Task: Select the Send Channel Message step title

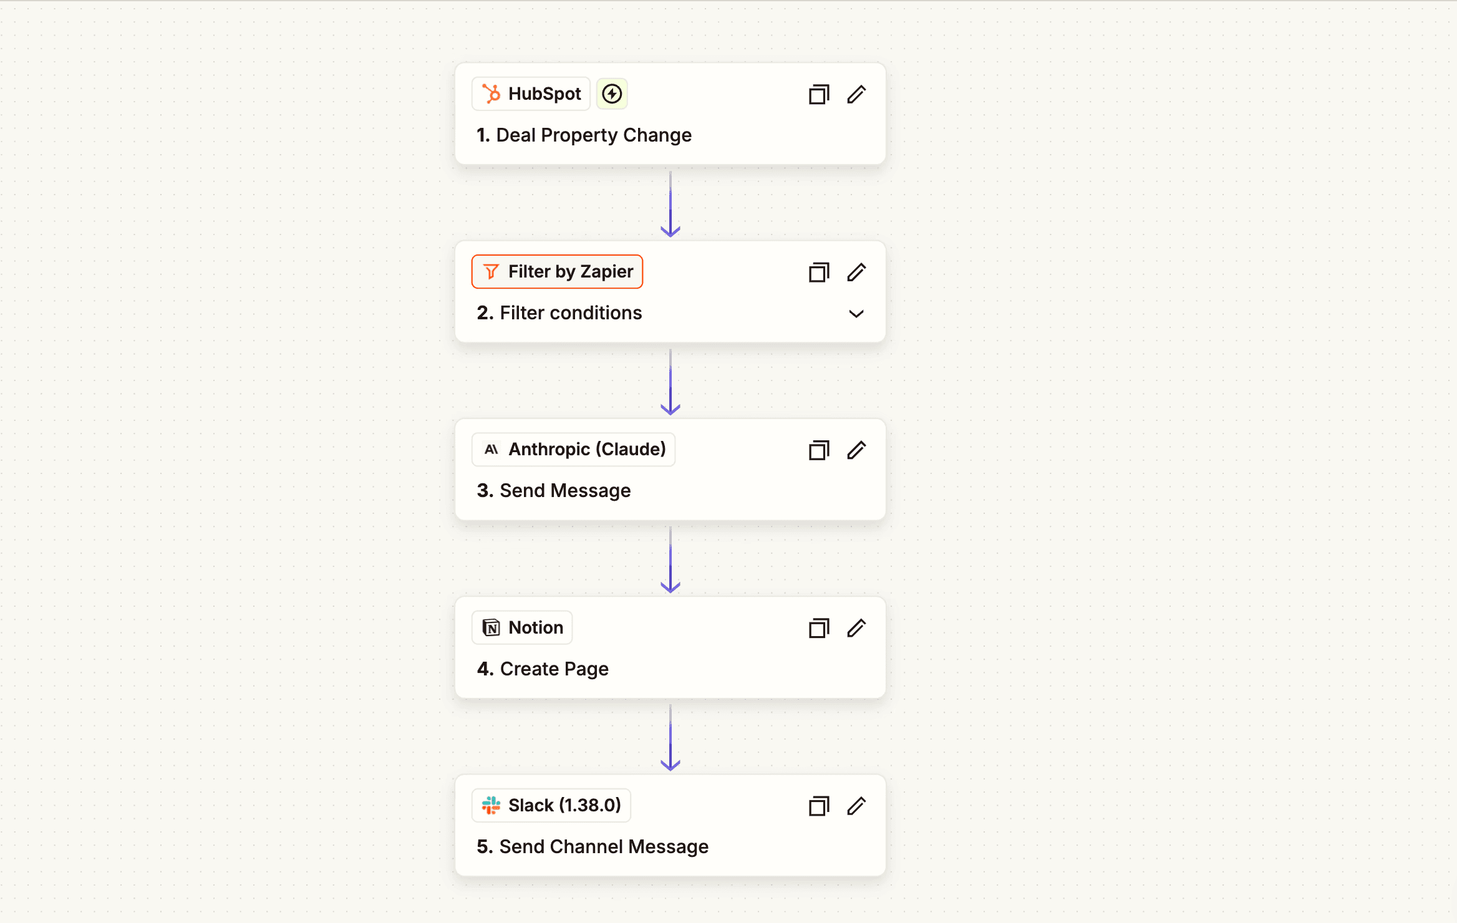Action: 593,846
